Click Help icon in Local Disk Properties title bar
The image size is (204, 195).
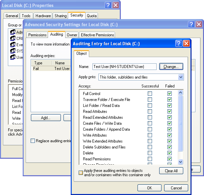(x=108, y=5)
